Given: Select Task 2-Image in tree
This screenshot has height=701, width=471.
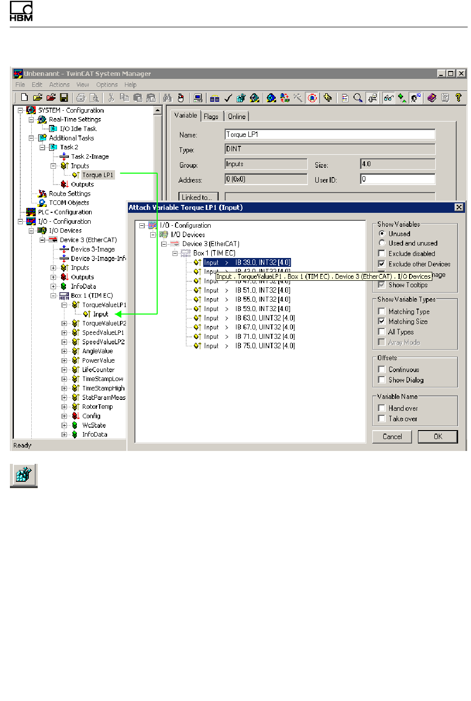Looking at the screenshot, I should point(90,156).
